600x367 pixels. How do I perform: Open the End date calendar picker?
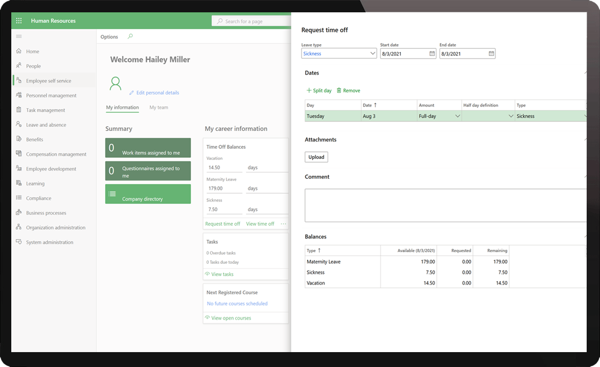click(491, 53)
